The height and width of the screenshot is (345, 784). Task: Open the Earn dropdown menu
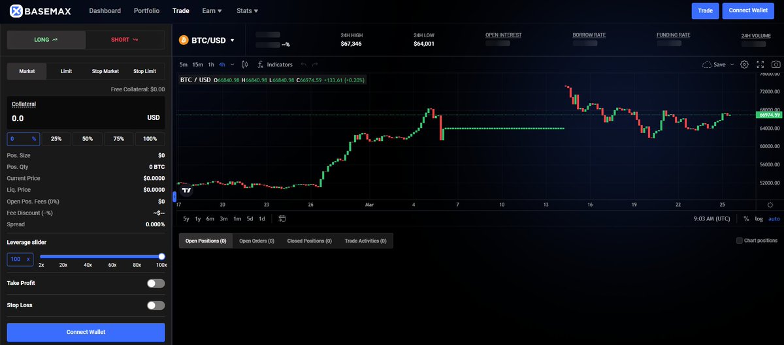(x=212, y=11)
